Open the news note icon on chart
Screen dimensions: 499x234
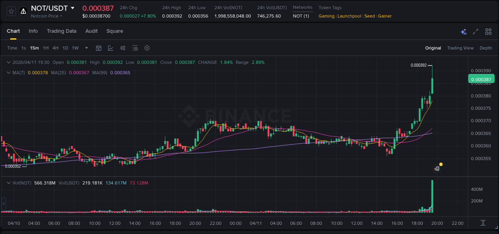pos(437,169)
